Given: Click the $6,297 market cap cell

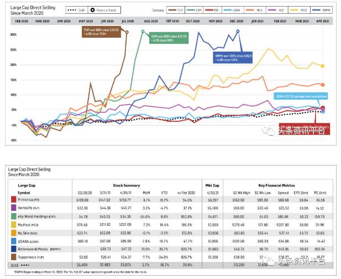Looking at the screenshot, I should (x=213, y=200).
